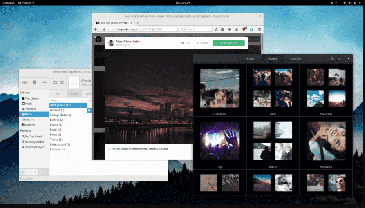
Task: Open browser downloads arrow icon
Action: 230,29
